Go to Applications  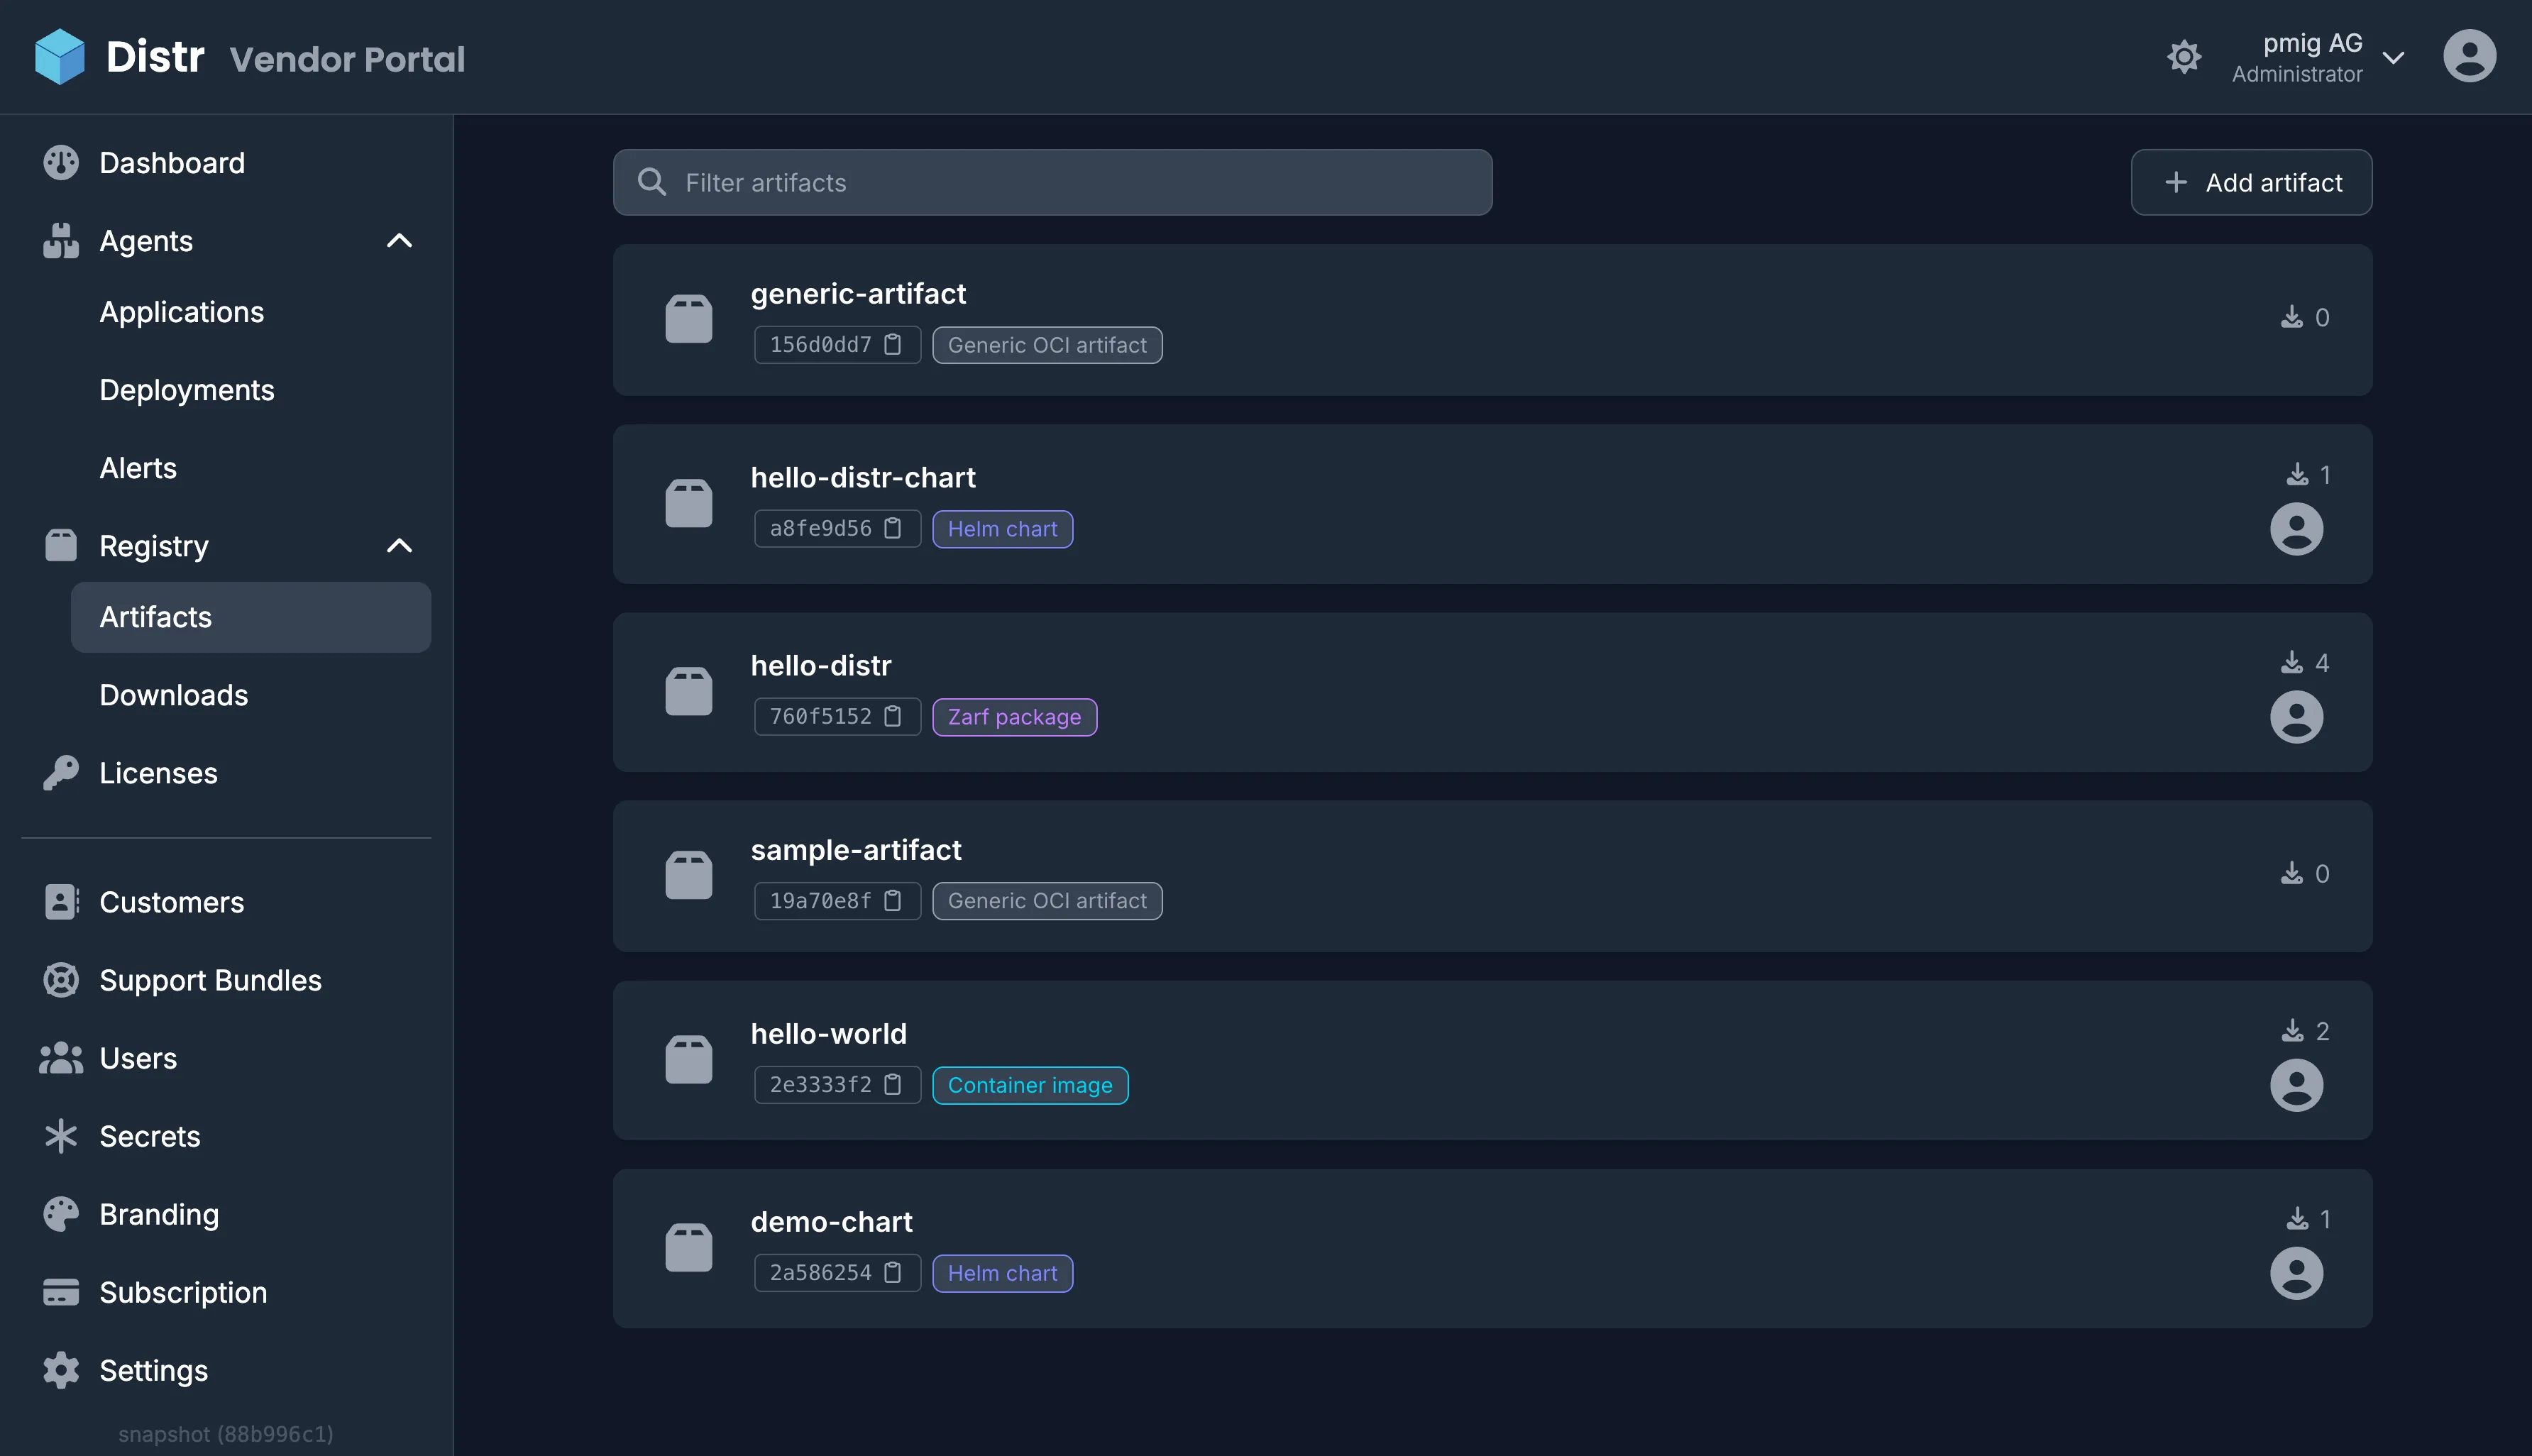(x=181, y=312)
